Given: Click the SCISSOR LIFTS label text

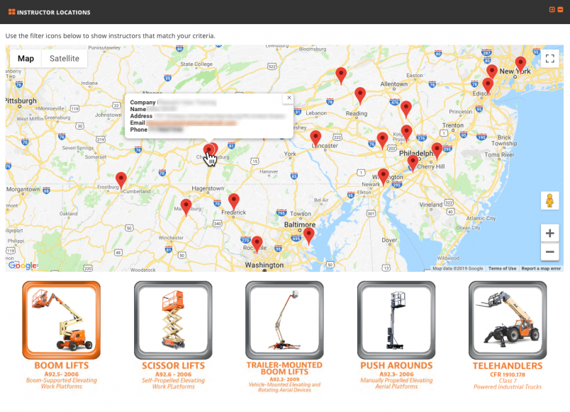Looking at the screenshot, I should 174,365.
